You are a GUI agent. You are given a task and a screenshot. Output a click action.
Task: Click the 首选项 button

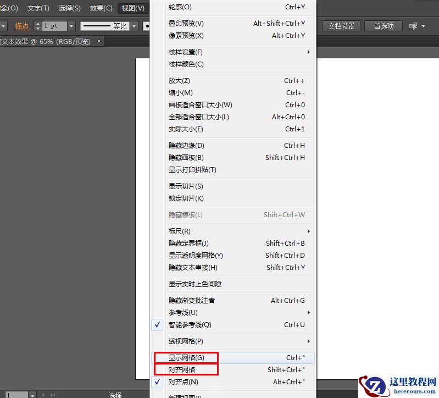(384, 26)
